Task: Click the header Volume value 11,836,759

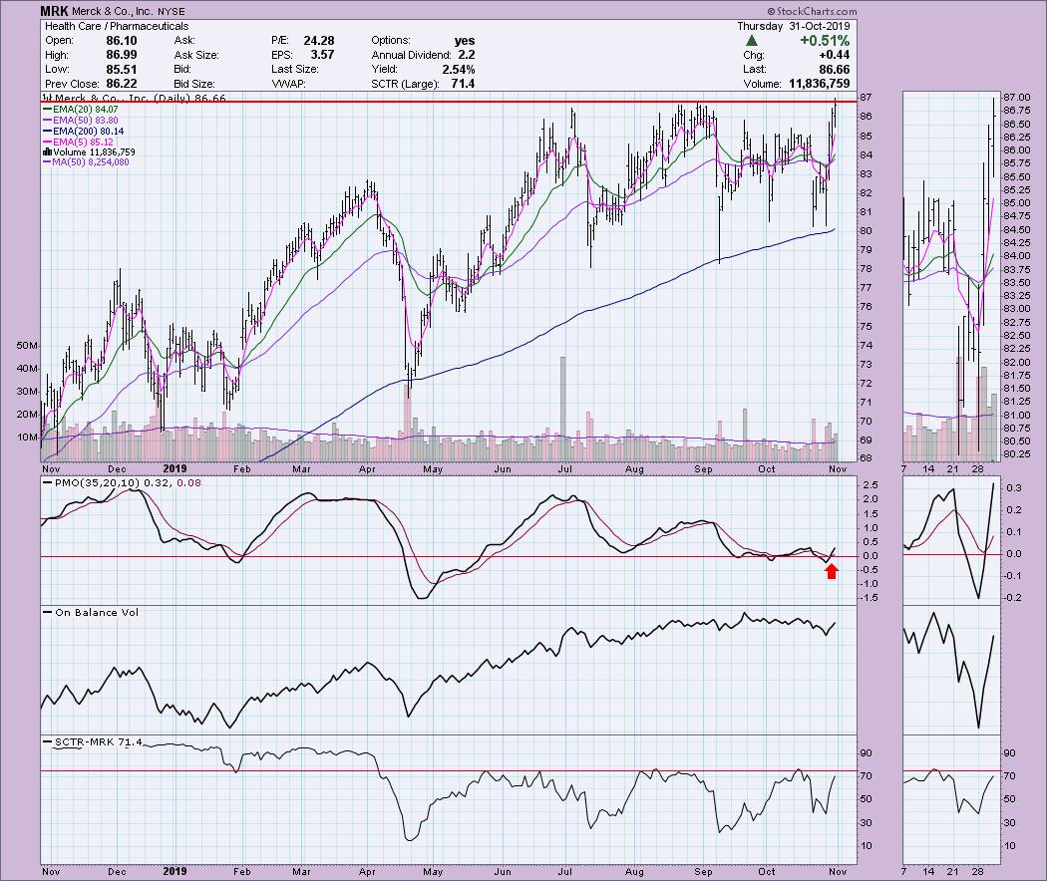Action: point(820,84)
